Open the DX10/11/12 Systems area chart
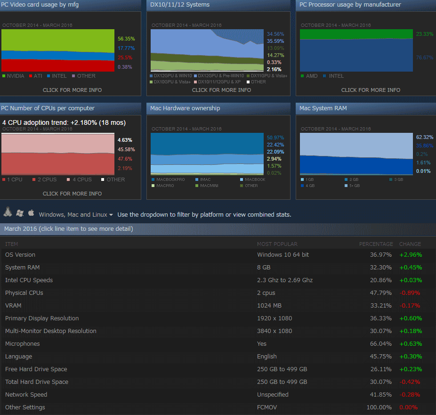Screen dimensions: 436x415 (x=207, y=50)
